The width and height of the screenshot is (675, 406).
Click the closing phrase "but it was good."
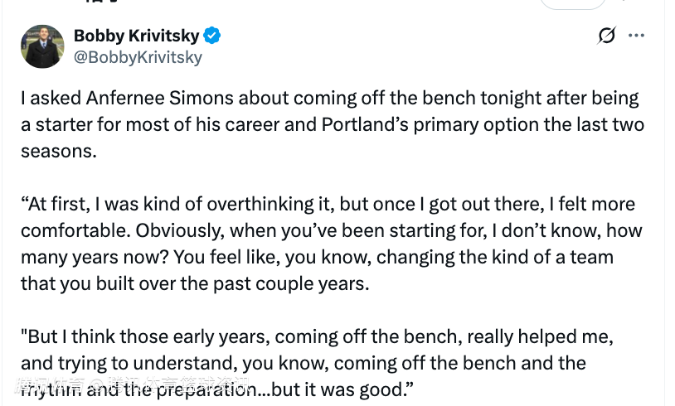coord(353,389)
